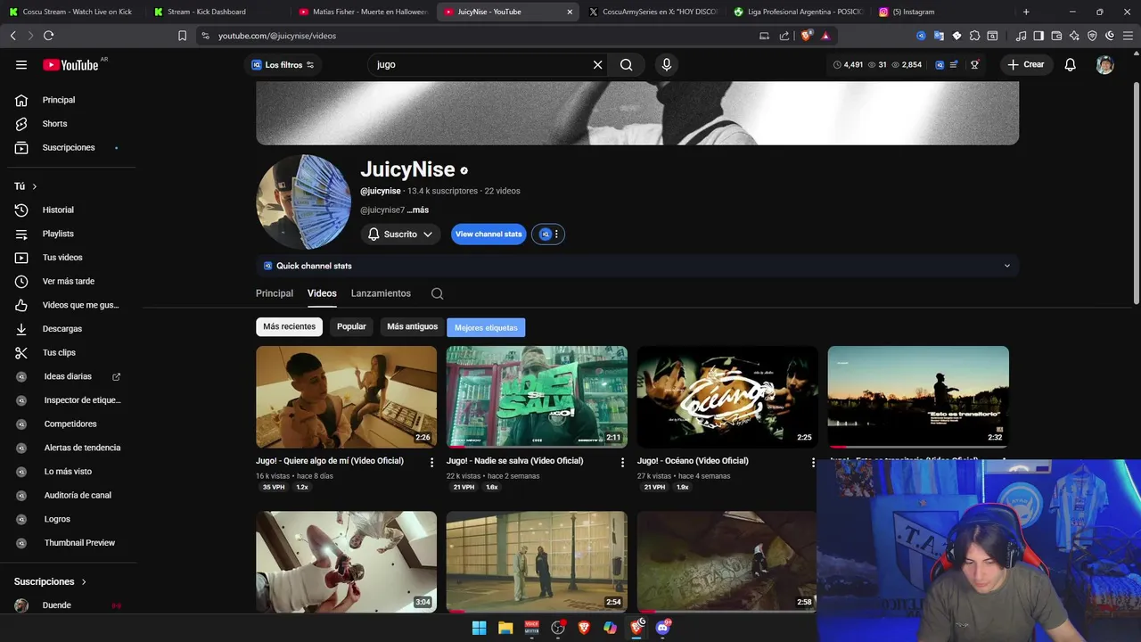Open options for Océano video
Image resolution: width=1141 pixels, height=642 pixels.
tap(813, 462)
